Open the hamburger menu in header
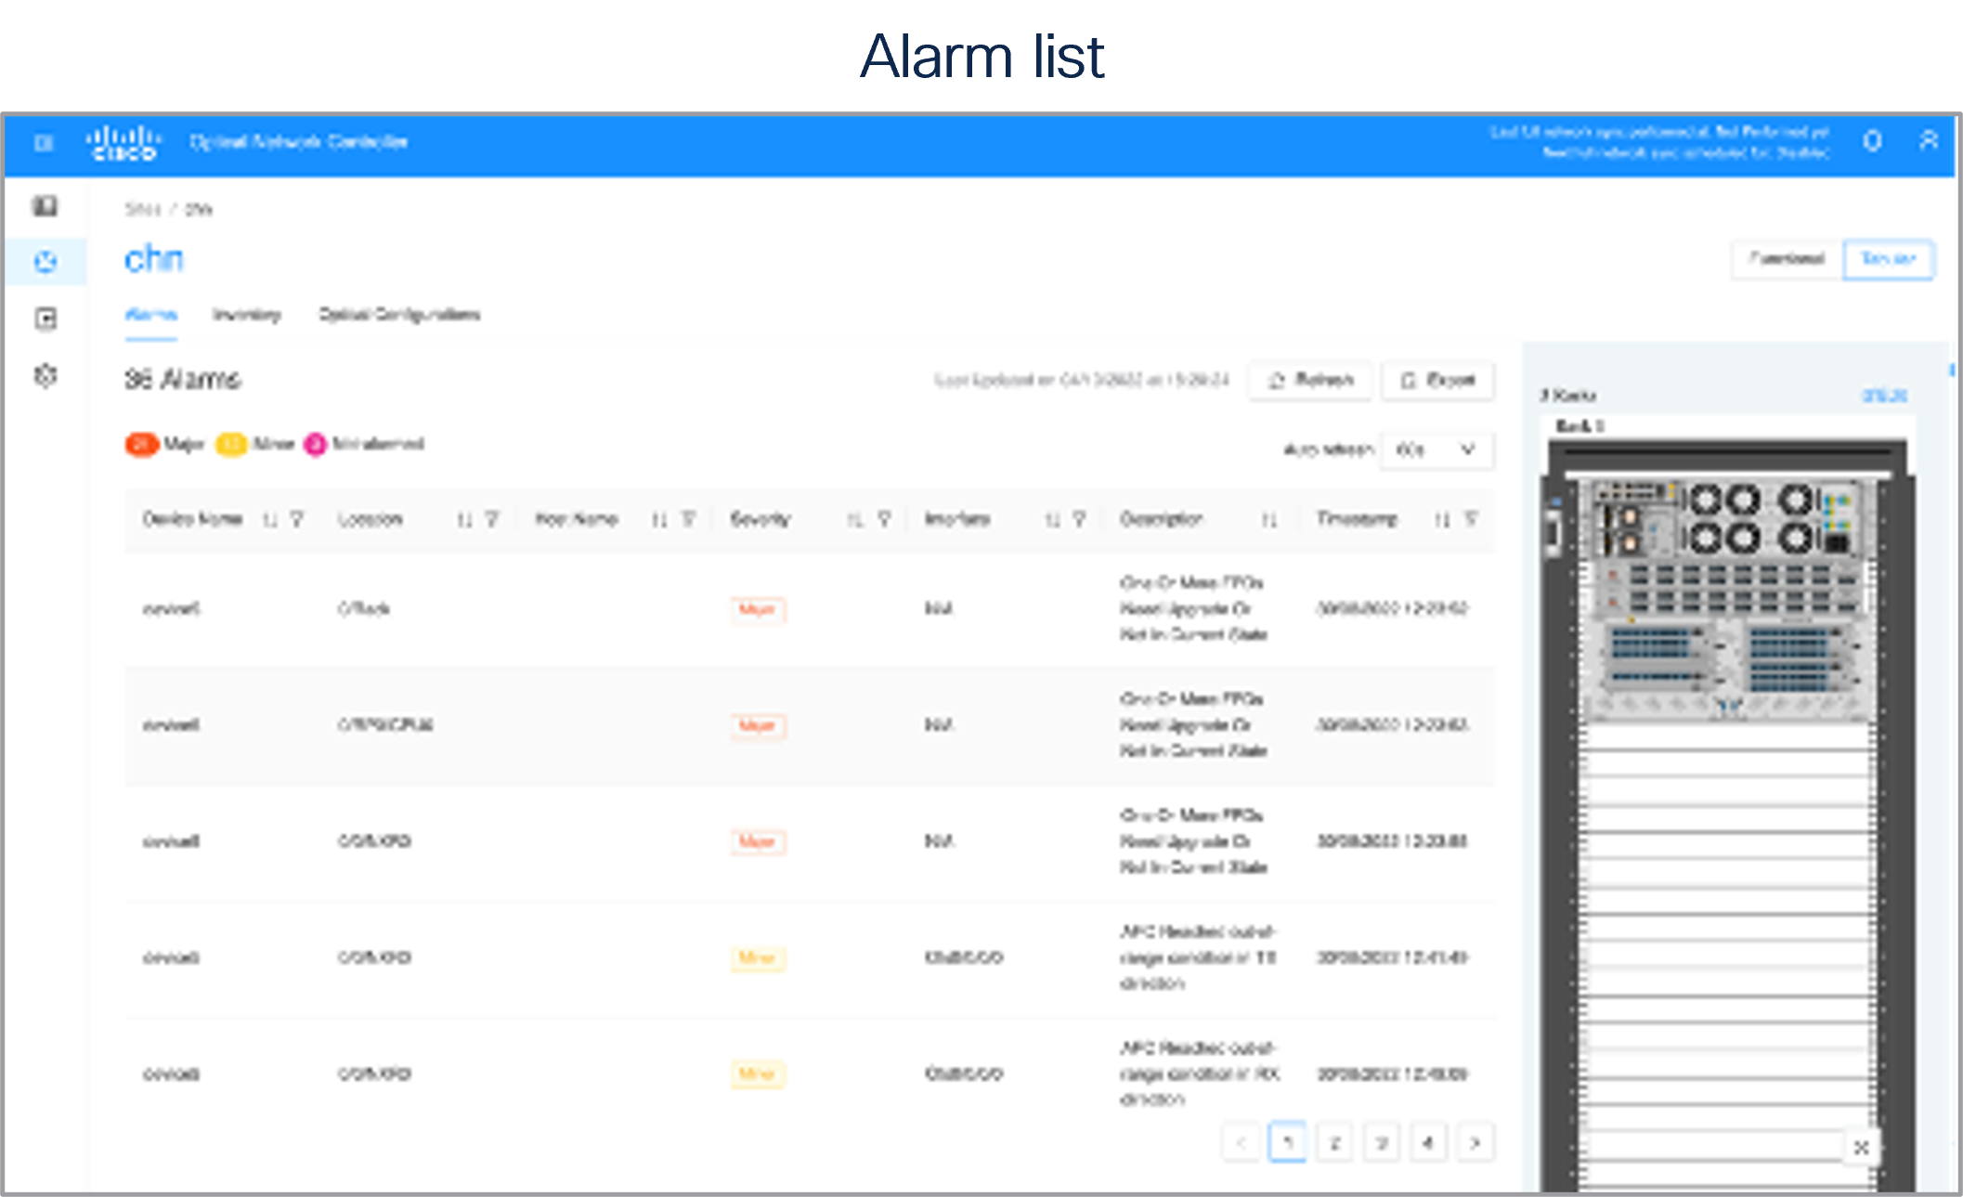The height and width of the screenshot is (1197, 1963). [43, 142]
